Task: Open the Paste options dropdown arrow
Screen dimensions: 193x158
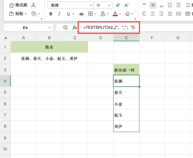Action: point(26,14)
